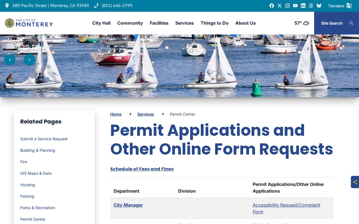The width and height of the screenshot is (359, 224).
Task: Click the cloudy weather icon
Action: 306,23
